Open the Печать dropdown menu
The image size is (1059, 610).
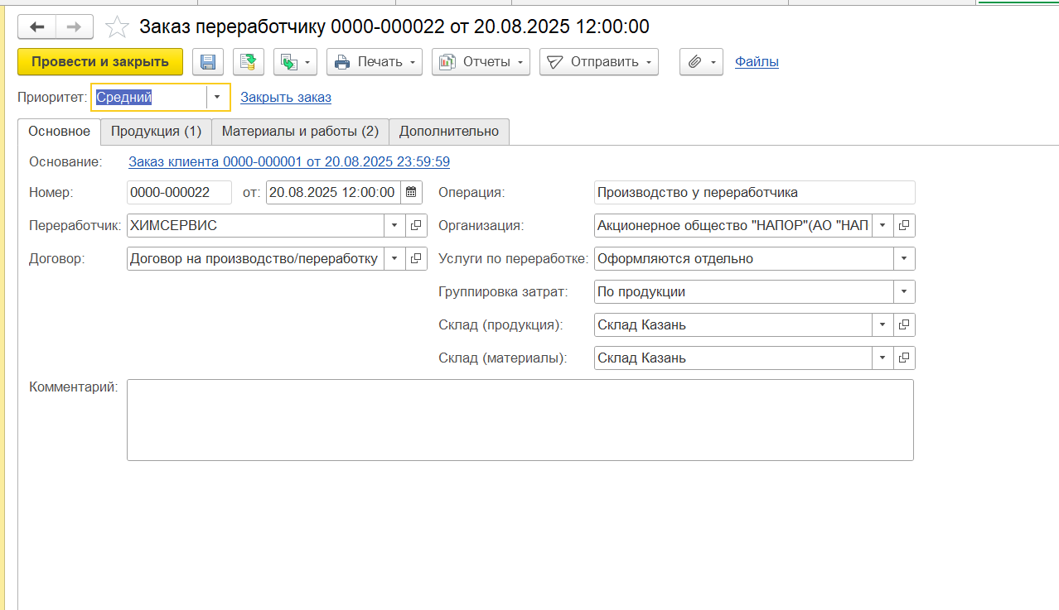tap(375, 62)
